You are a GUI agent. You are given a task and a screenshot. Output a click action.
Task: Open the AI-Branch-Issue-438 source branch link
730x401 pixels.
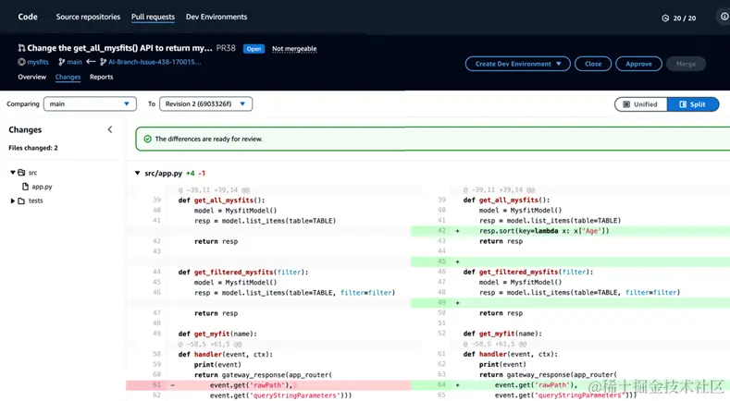point(155,62)
